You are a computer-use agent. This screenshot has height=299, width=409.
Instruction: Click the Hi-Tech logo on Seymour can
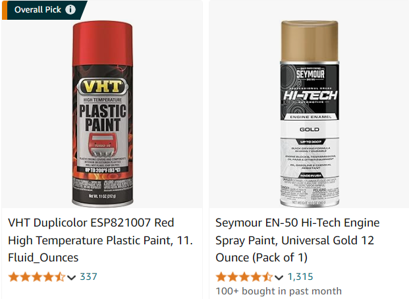(x=309, y=97)
